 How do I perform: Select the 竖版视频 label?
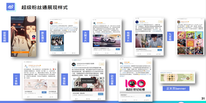click(x=5, y=36)
